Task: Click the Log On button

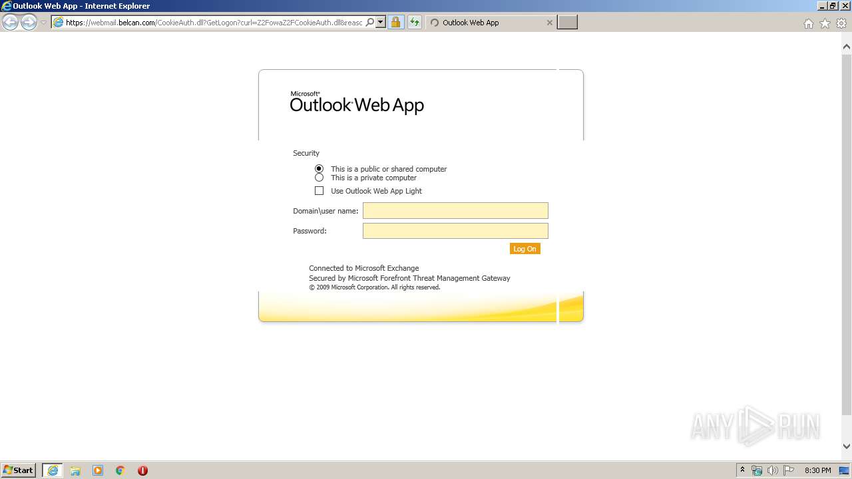Action: 525,249
